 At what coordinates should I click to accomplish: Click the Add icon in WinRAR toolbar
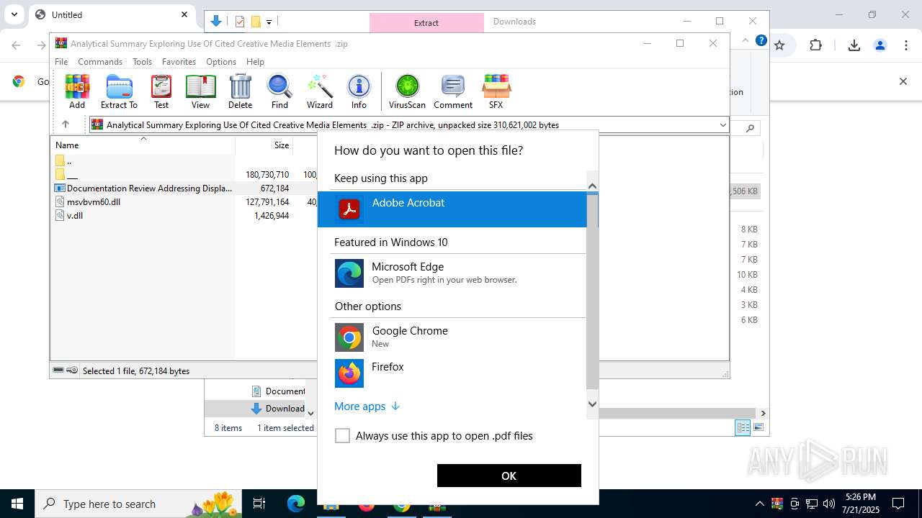coord(77,91)
